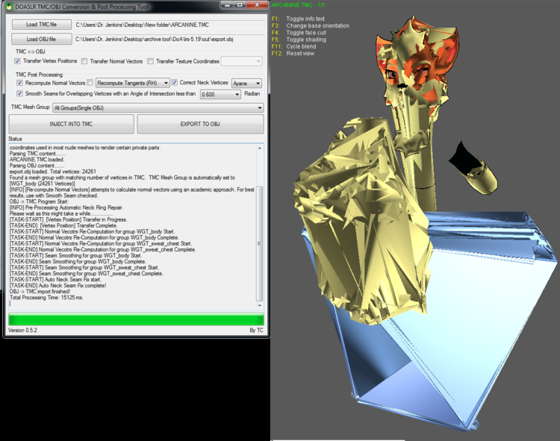560x441 pixels.
Task: Click 'Parsing TMC content' log line
Action: click(x=37, y=154)
